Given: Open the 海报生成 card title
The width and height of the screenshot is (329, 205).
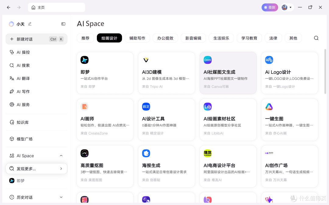Looking at the screenshot, I should point(151,166).
